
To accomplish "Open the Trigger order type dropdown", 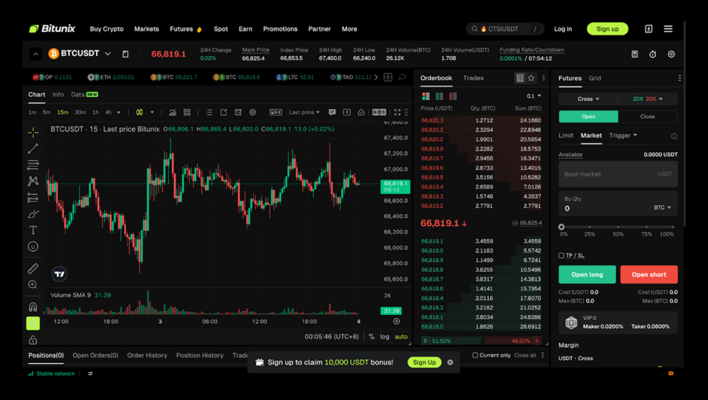I will tap(623, 135).
